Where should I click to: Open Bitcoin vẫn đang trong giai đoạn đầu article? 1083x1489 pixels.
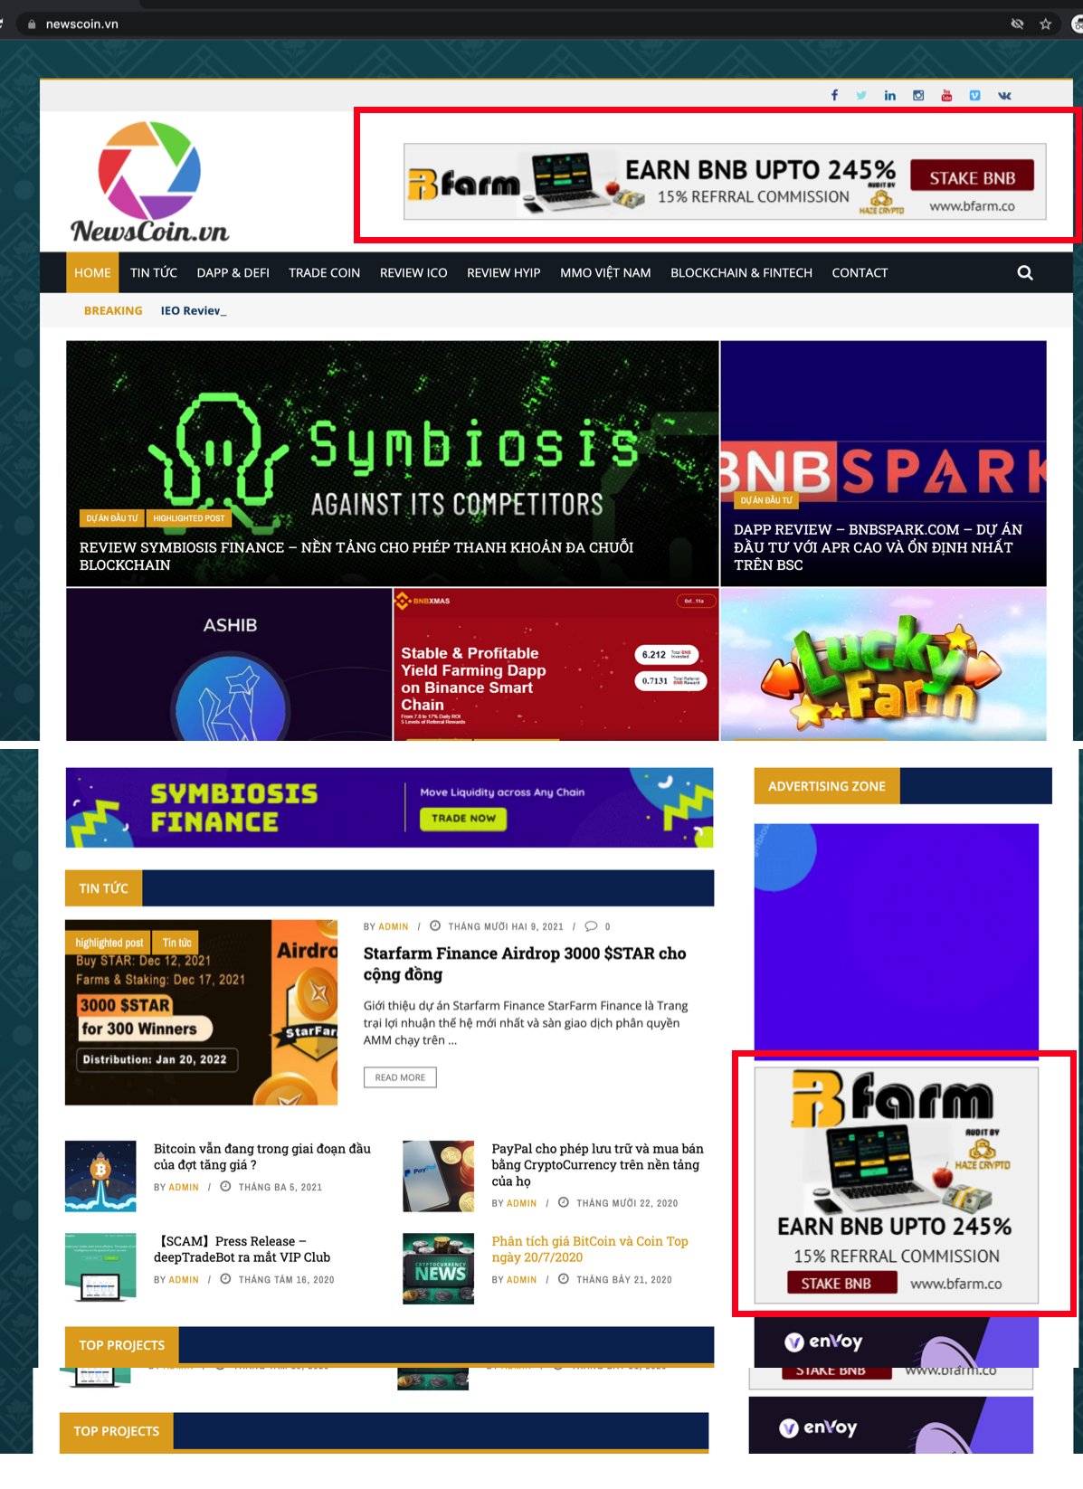point(262,1156)
